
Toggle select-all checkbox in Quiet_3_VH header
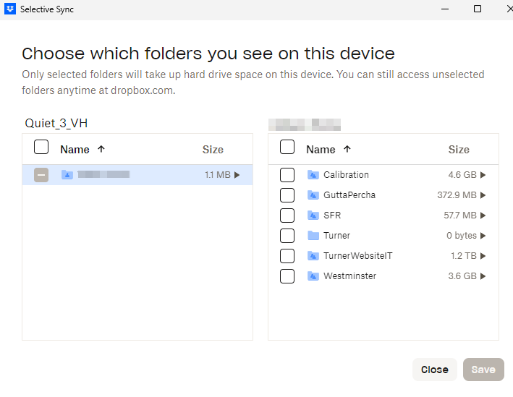[x=41, y=148]
